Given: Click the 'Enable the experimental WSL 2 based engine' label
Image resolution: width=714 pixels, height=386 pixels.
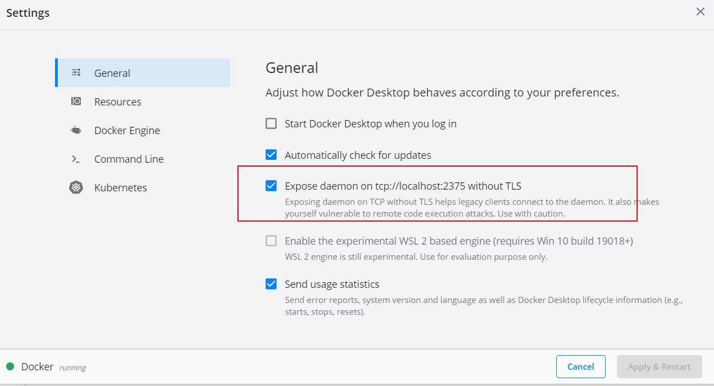Looking at the screenshot, I should [459, 241].
